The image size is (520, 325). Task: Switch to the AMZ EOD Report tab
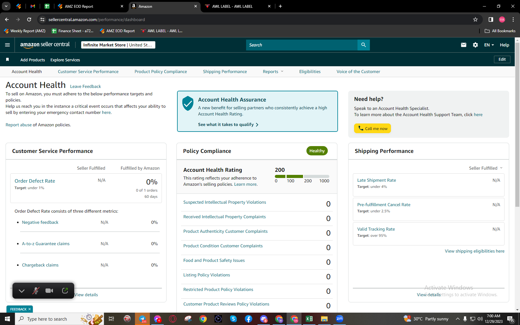[x=90, y=6]
